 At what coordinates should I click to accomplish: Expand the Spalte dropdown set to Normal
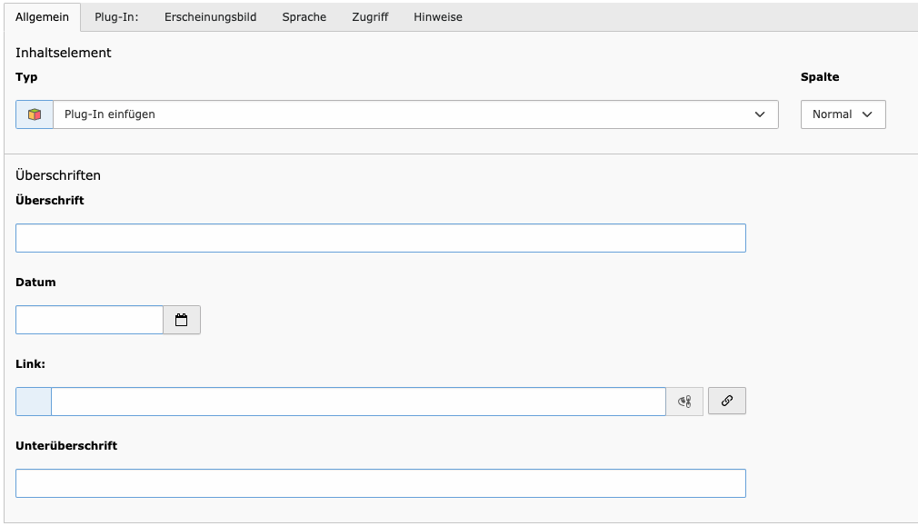843,114
